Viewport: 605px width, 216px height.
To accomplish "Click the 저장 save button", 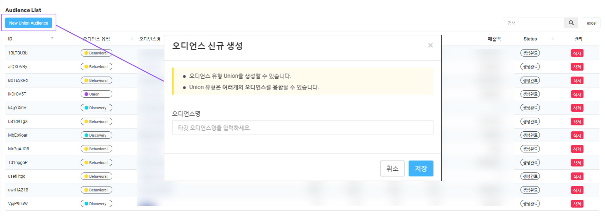I will pos(421,169).
